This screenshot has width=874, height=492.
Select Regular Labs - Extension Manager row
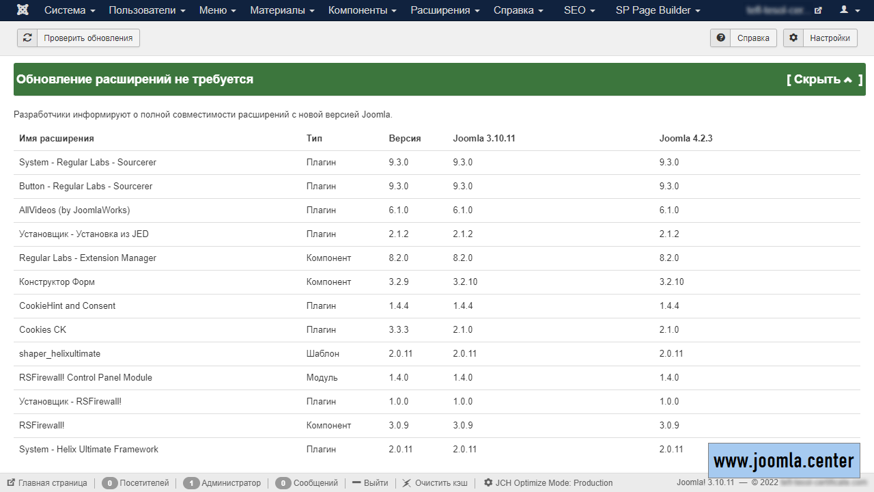coord(437,258)
